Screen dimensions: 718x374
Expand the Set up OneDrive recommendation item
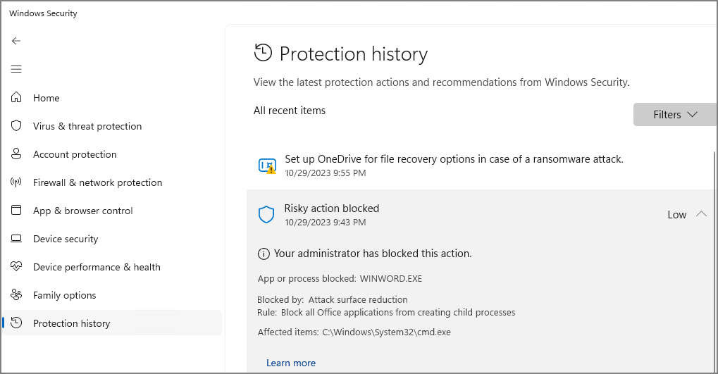tap(454, 160)
